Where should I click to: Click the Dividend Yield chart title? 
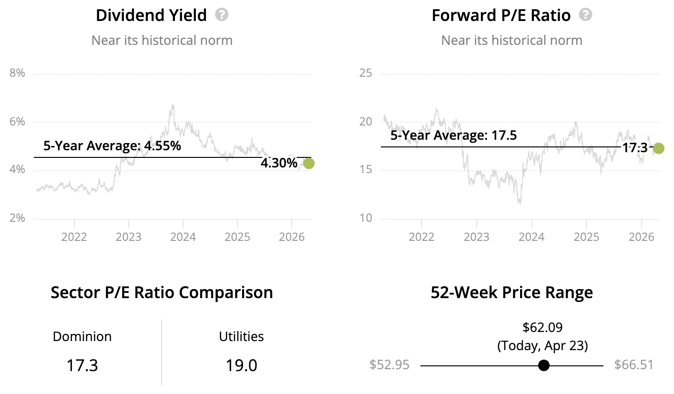coord(151,15)
